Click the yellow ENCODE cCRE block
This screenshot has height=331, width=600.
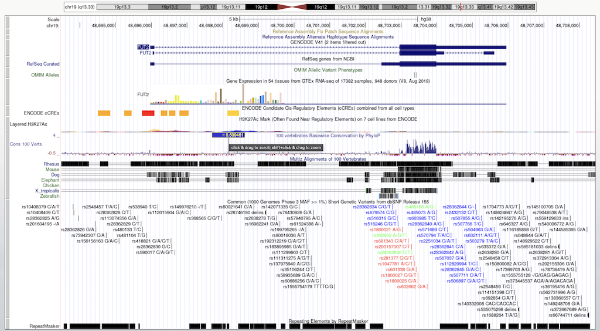233,112
